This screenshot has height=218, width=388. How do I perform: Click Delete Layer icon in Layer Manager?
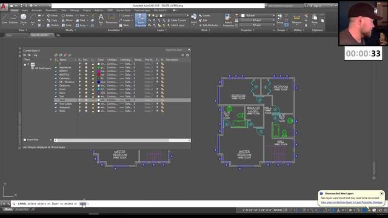coord(65,55)
